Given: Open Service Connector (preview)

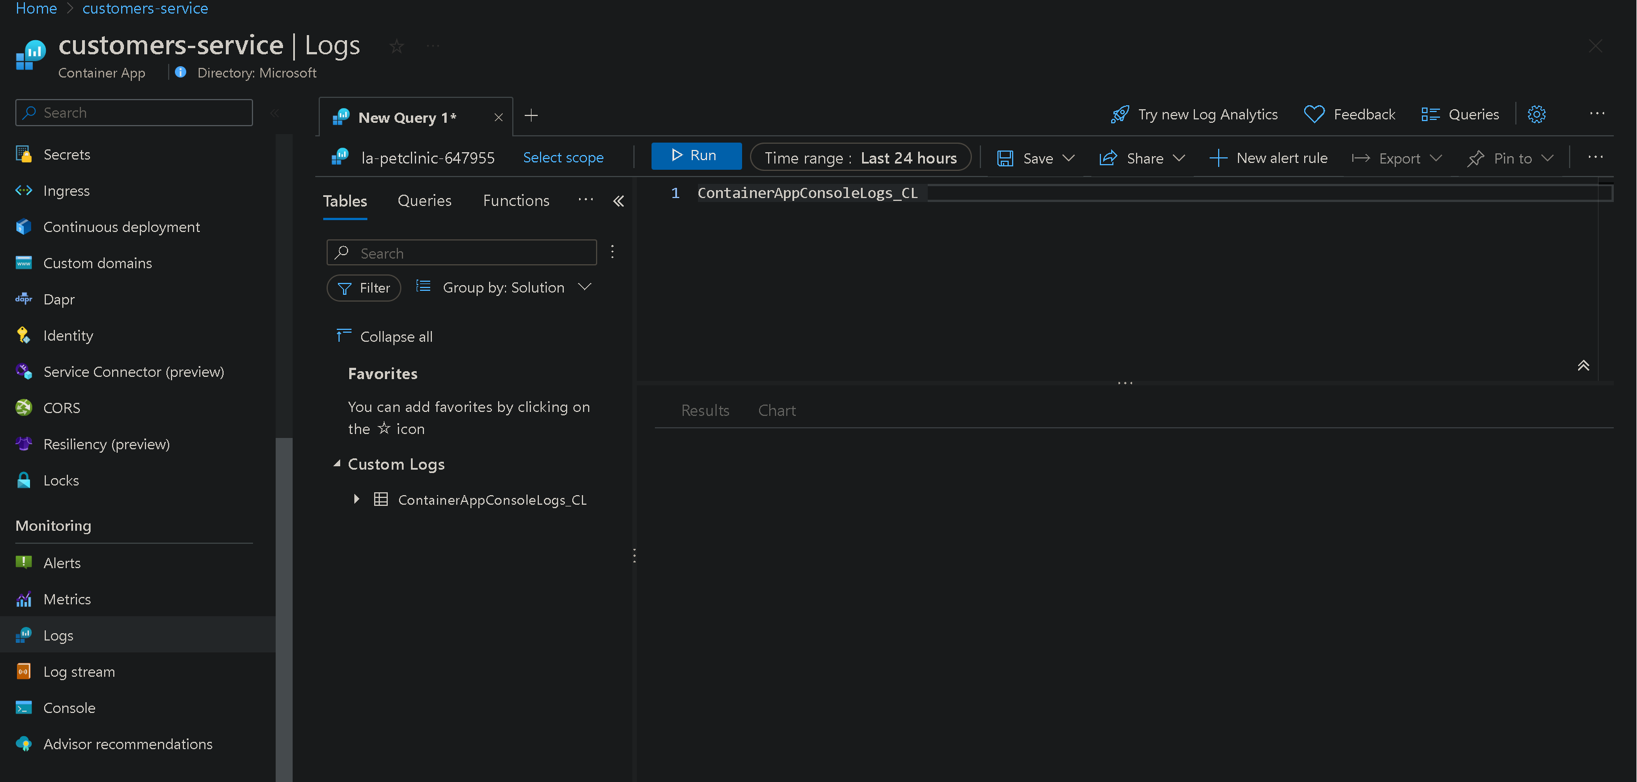Looking at the screenshot, I should pos(134,372).
